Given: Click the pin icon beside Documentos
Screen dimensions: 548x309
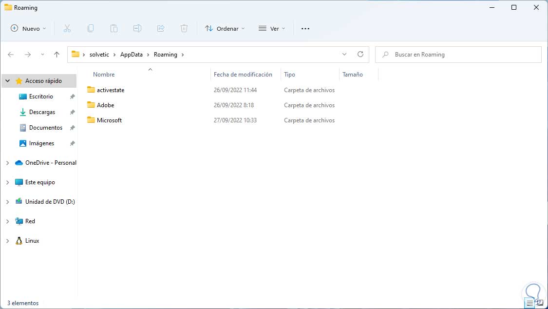Looking at the screenshot, I should [73, 128].
